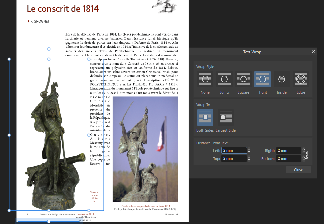Click the left-middle selection handle of statue image
324x224 pixels.
pos(9,135)
